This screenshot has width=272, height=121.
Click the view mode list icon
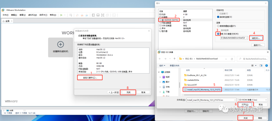point(253,65)
